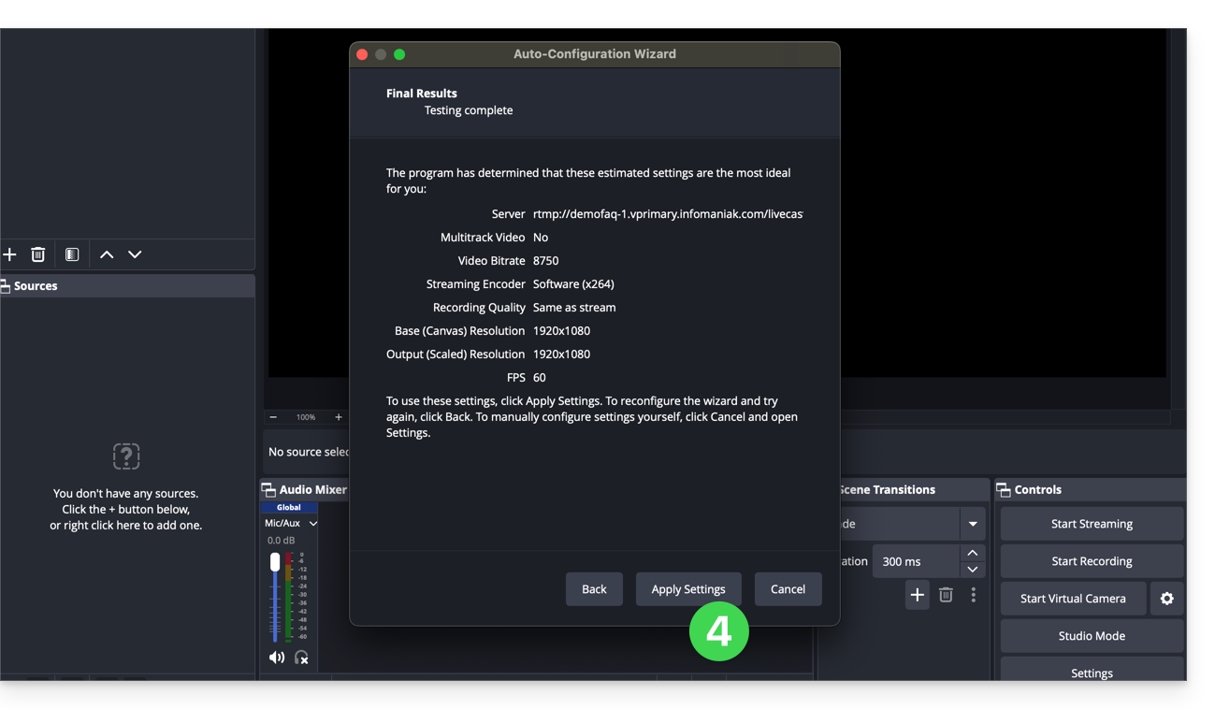The image size is (1215, 709).
Task: Click the 300 ms duration field
Action: (x=915, y=561)
